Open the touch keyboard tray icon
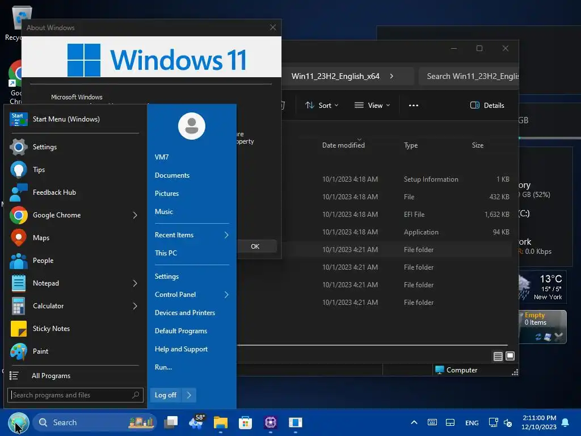The width and height of the screenshot is (581, 436). pyautogui.click(x=432, y=422)
